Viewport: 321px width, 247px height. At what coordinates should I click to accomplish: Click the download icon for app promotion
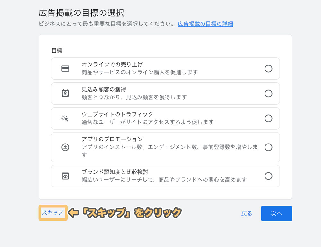[65, 147]
